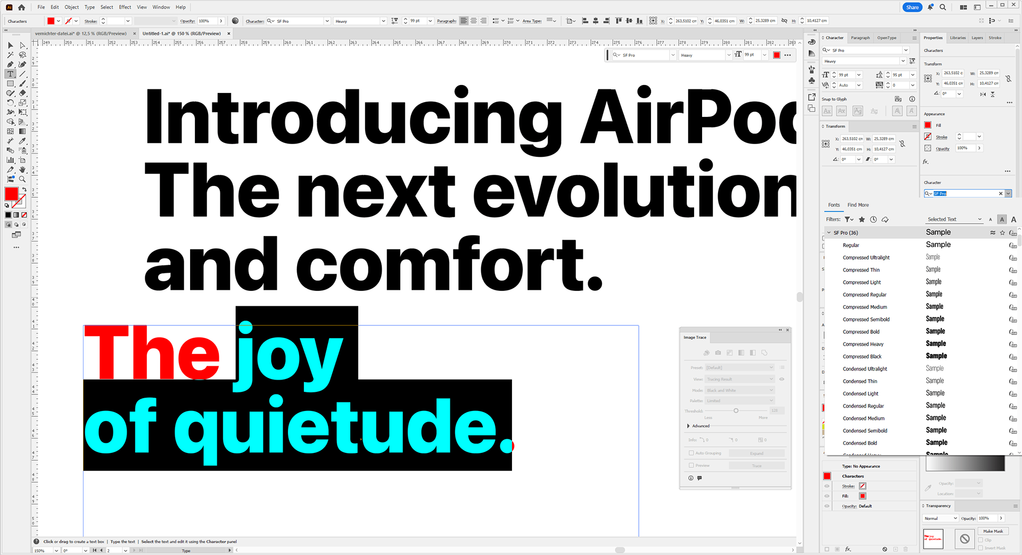1022x555 pixels.
Task: Select the Selection (black arrow) tool
Action: pyautogui.click(x=10, y=46)
